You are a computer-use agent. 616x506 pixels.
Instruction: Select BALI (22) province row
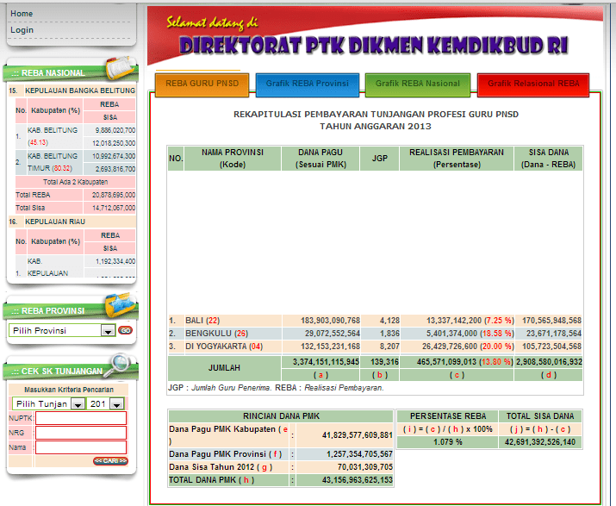tap(375, 321)
